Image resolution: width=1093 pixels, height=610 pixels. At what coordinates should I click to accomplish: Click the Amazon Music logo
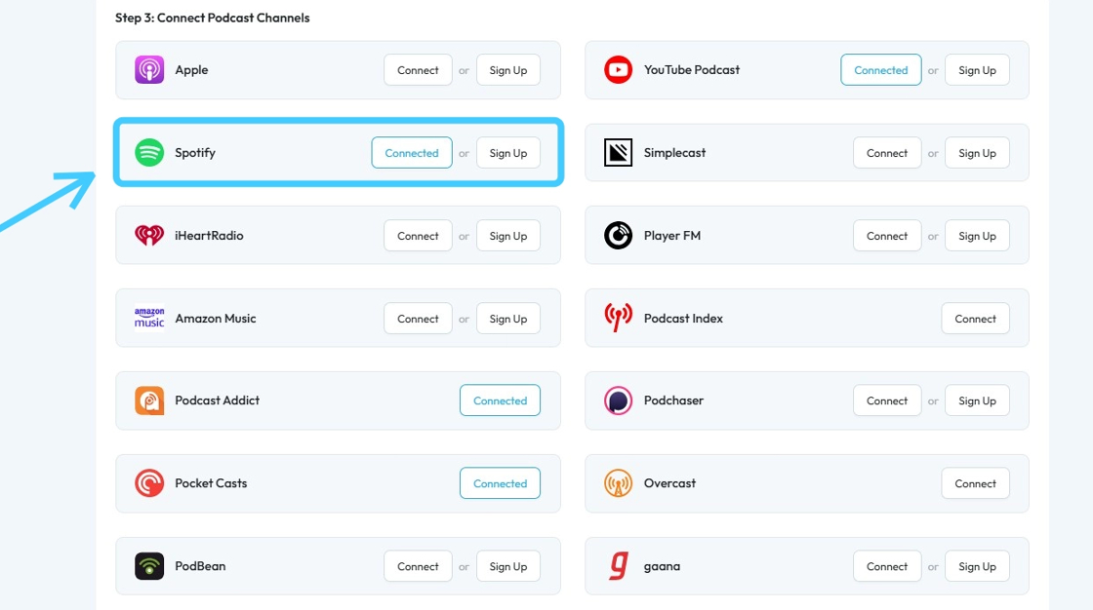(149, 319)
